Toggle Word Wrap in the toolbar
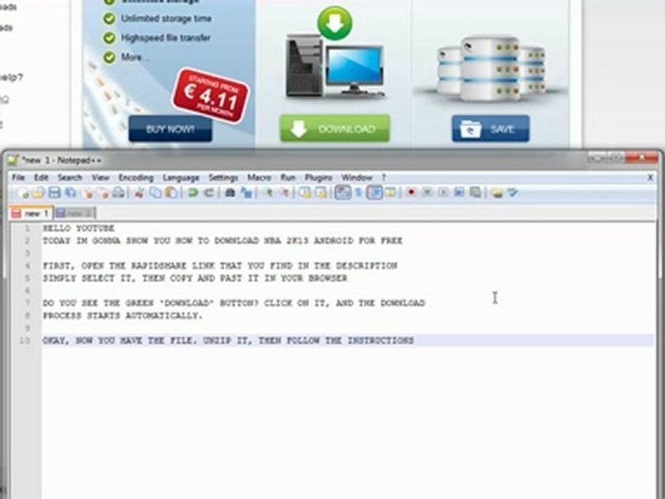Screen dimensions: 665x499 click(x=343, y=193)
